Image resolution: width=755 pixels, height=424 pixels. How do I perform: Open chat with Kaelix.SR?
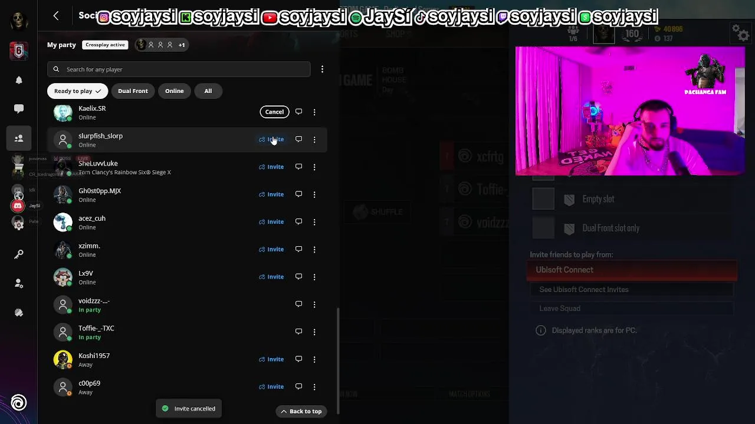tap(298, 112)
